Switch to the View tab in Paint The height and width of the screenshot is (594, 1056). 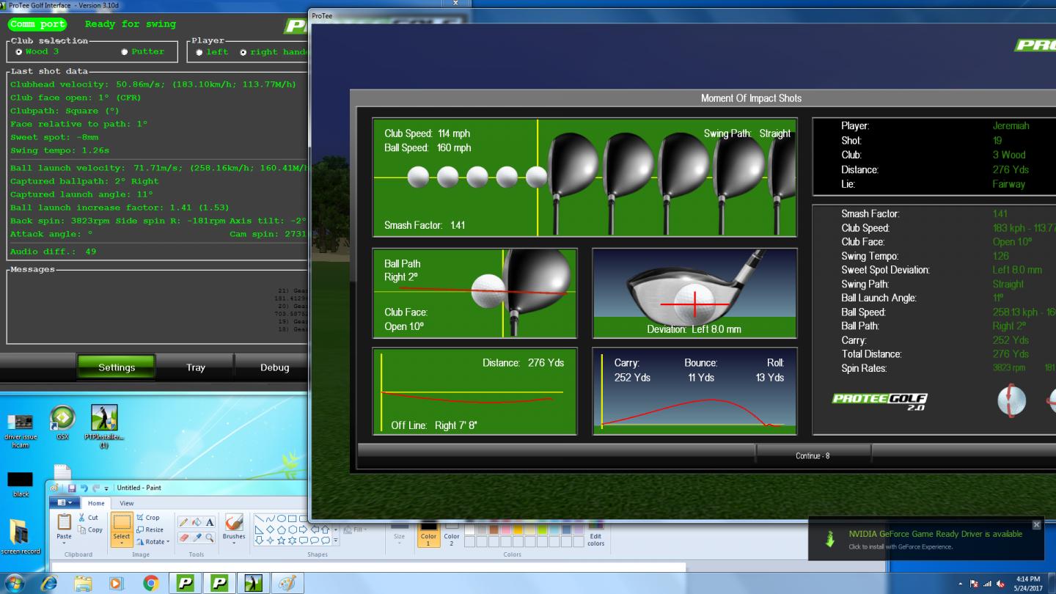(127, 503)
